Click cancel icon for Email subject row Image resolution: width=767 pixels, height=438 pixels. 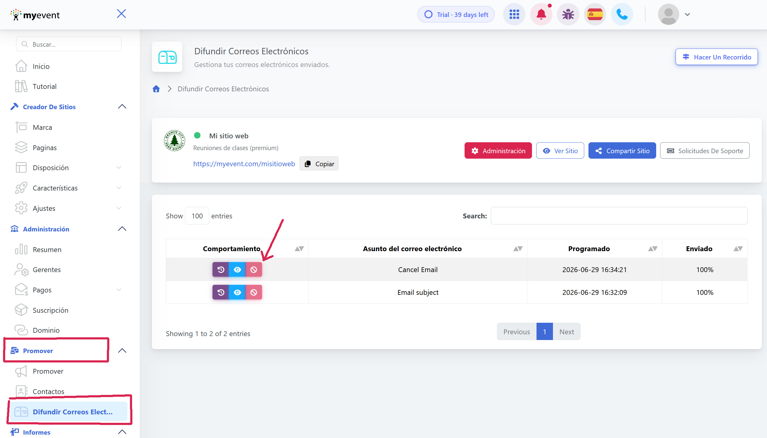[254, 292]
